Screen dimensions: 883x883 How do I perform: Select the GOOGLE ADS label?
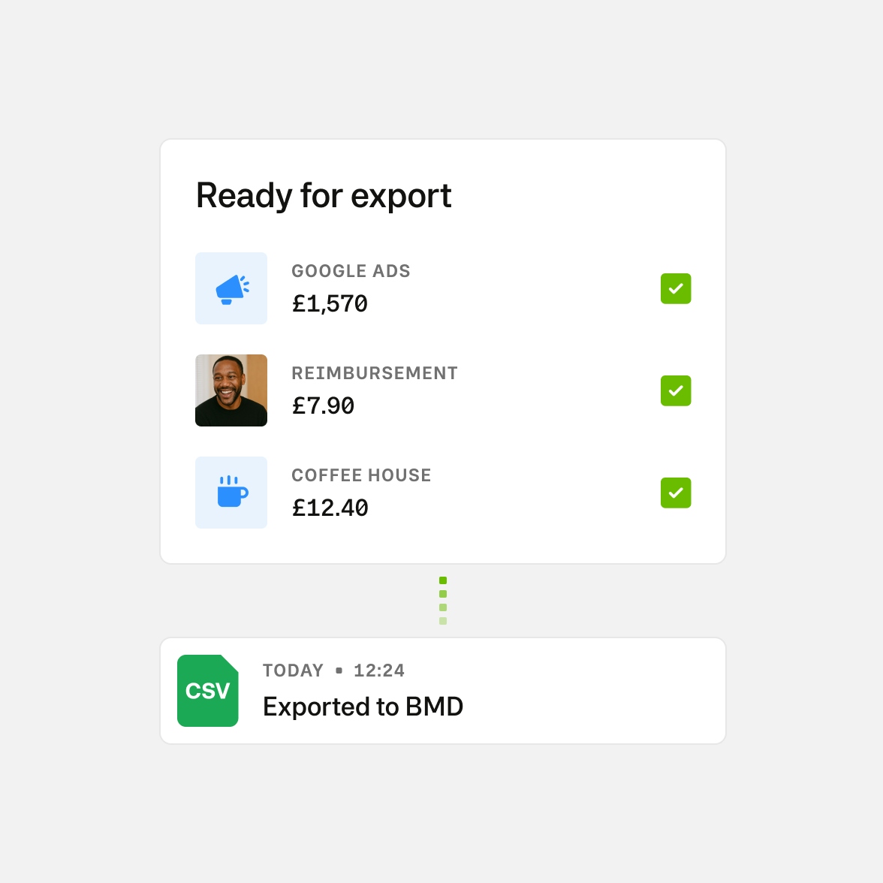point(351,271)
